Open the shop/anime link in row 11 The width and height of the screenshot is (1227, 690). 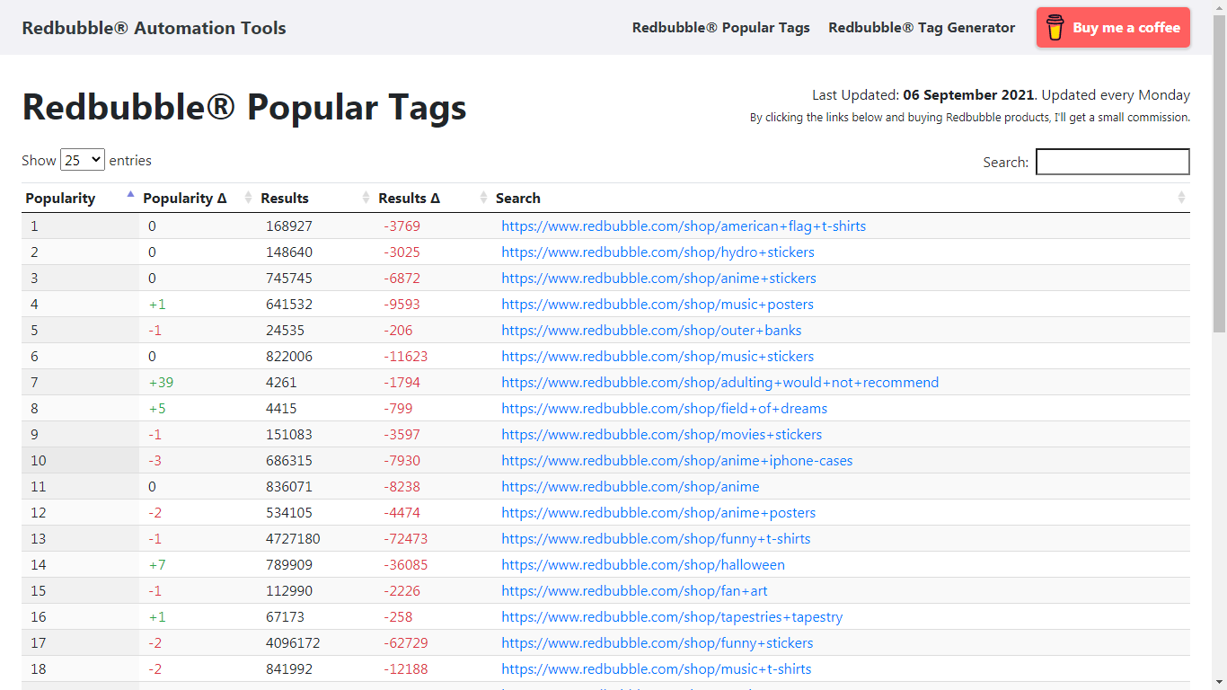point(631,487)
